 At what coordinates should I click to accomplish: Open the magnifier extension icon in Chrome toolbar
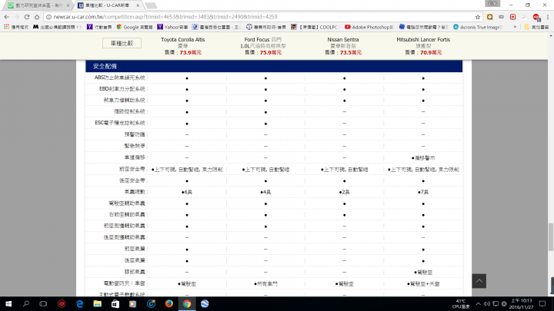coord(489,17)
